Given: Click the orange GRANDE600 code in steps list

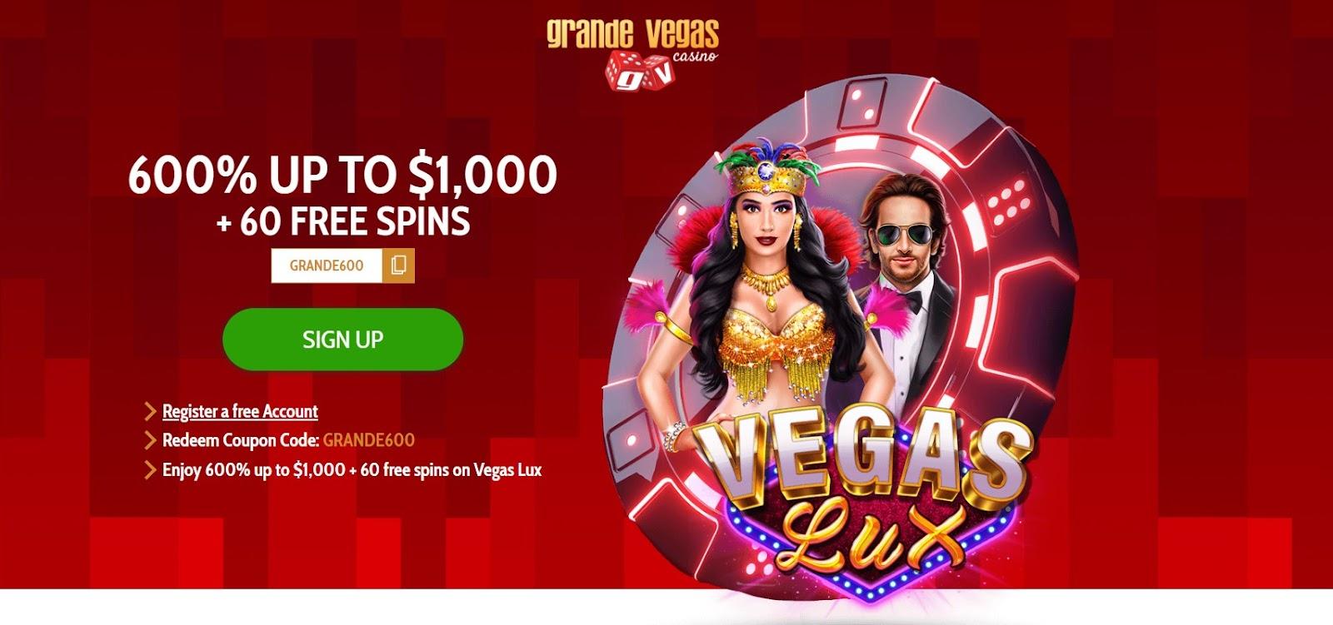Looking at the screenshot, I should click(368, 440).
